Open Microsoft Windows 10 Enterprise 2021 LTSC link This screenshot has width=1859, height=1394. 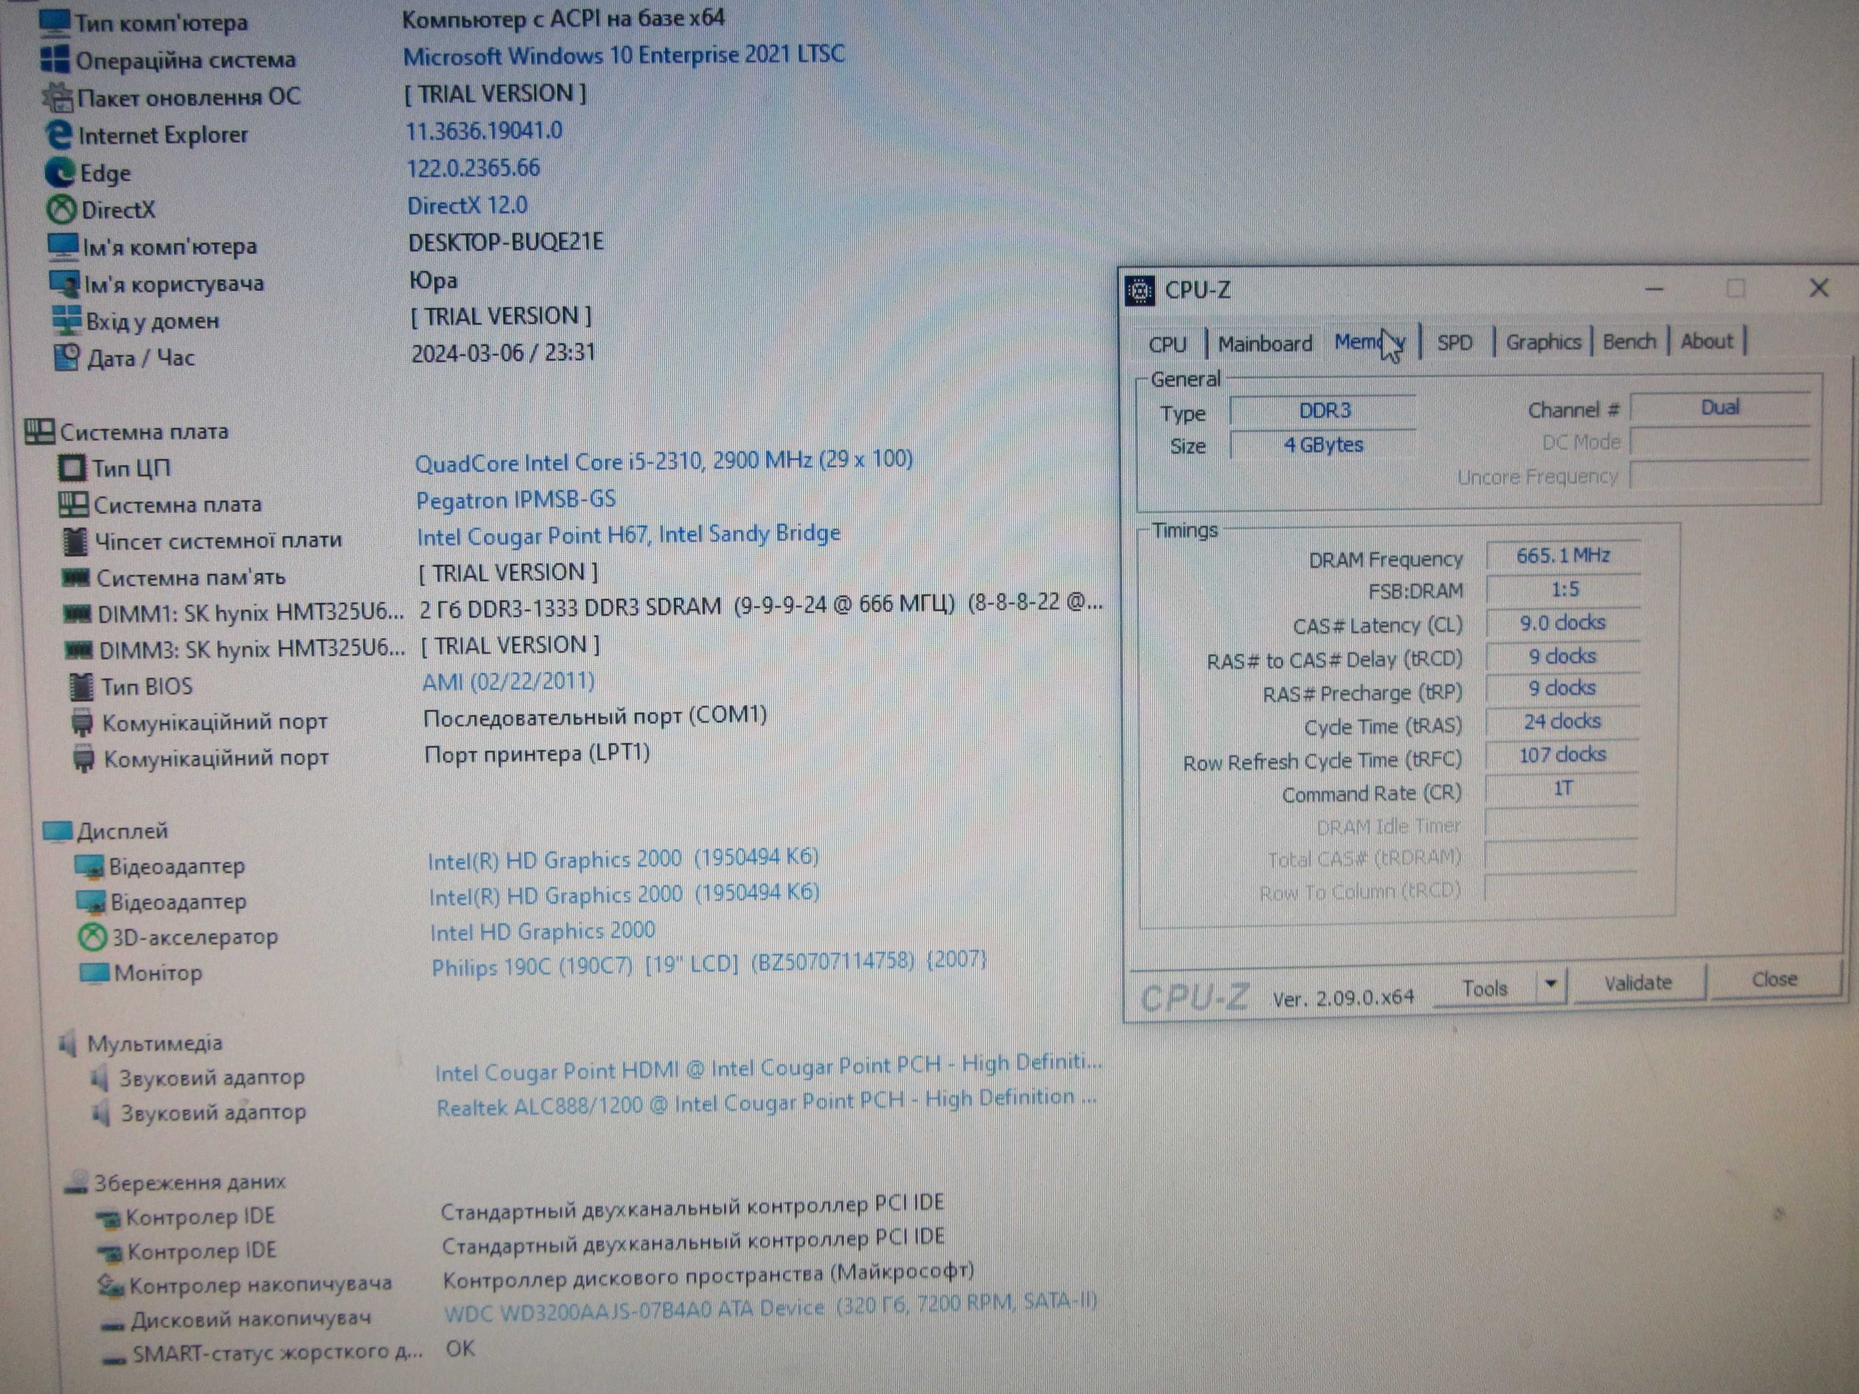pos(624,55)
